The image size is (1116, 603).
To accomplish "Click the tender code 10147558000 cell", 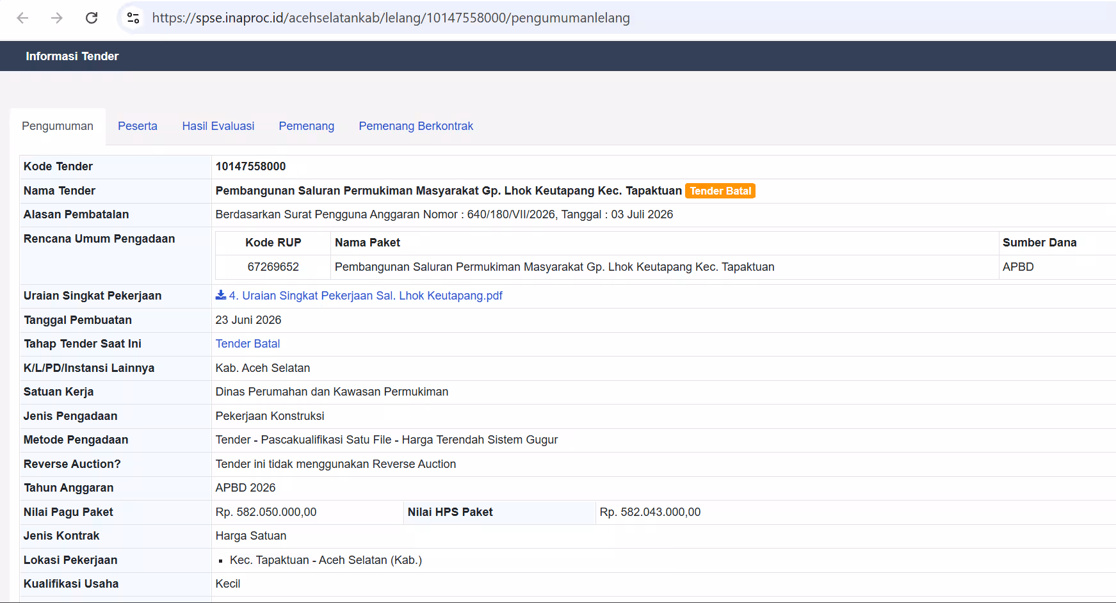I will [x=663, y=166].
